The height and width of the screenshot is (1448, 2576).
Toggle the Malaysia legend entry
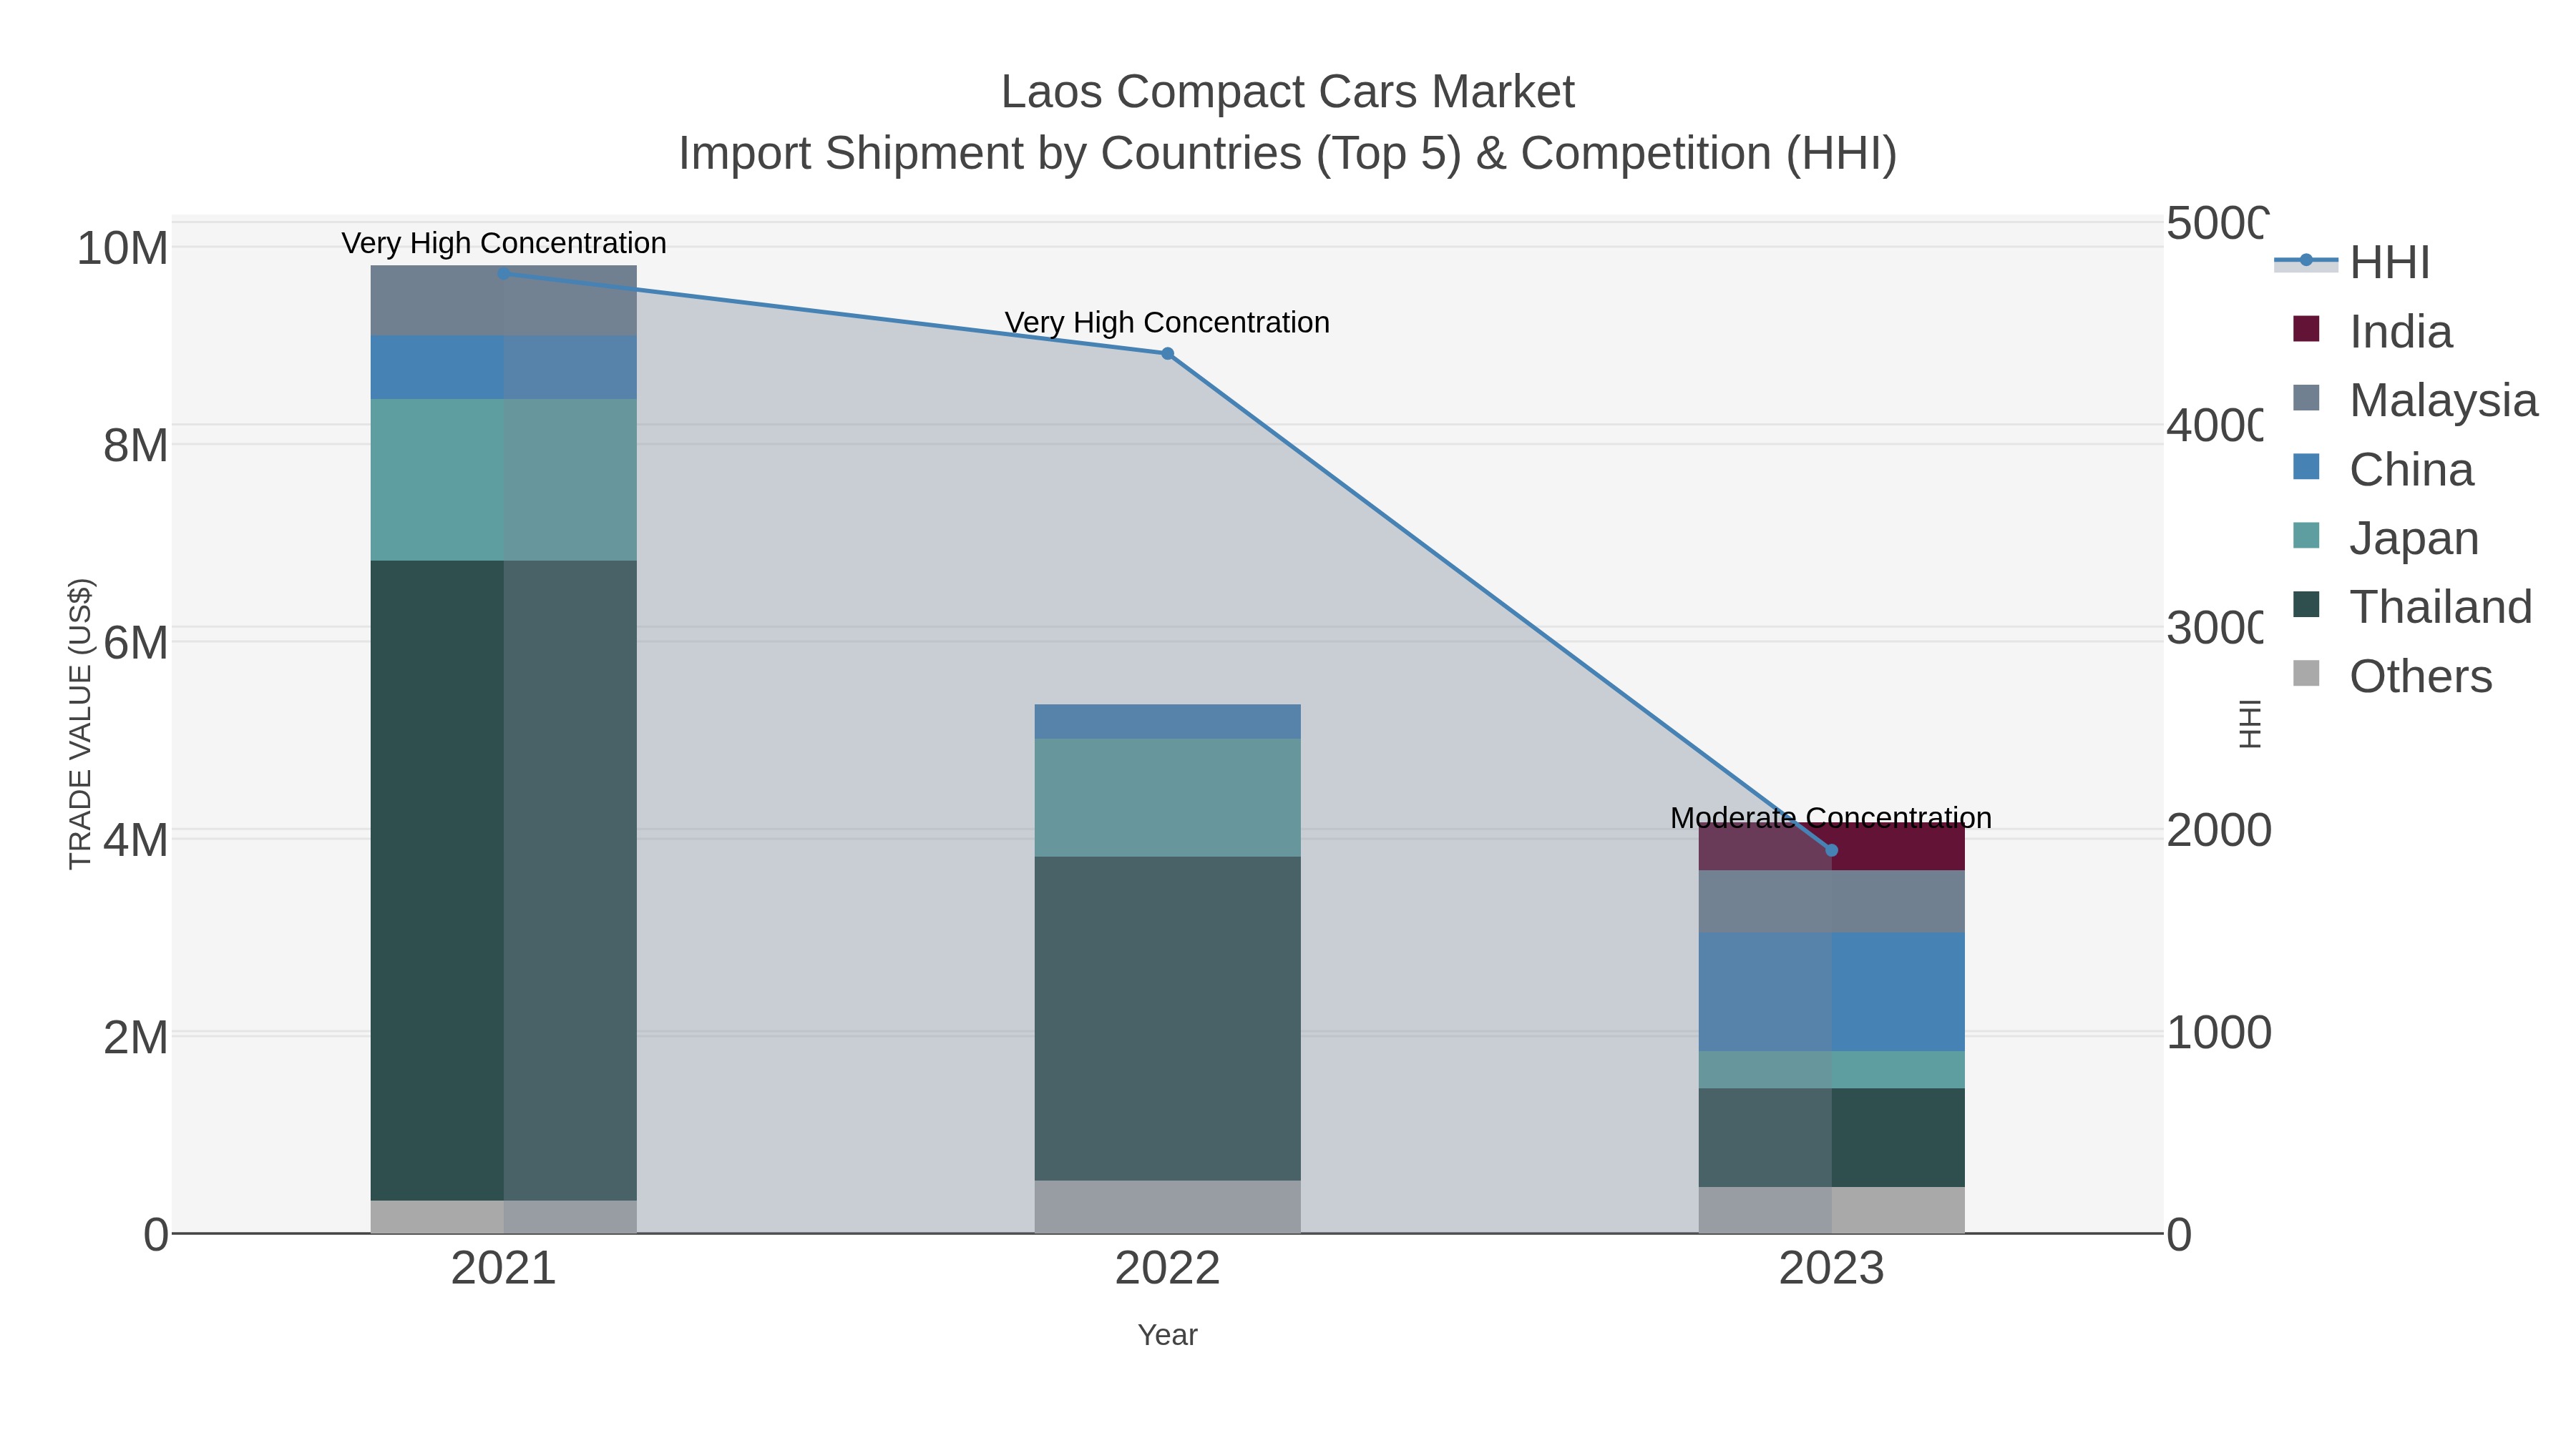click(x=2415, y=400)
